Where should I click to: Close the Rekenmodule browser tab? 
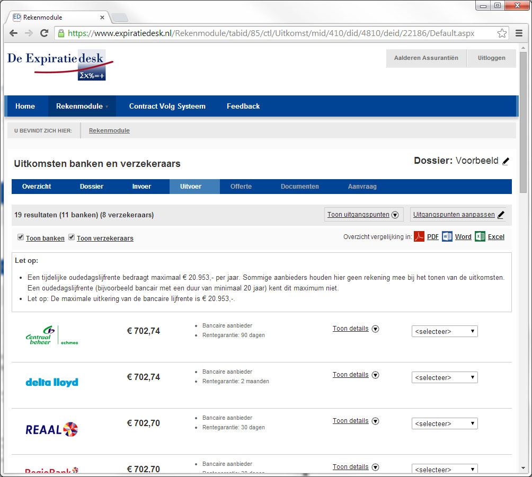(102, 17)
